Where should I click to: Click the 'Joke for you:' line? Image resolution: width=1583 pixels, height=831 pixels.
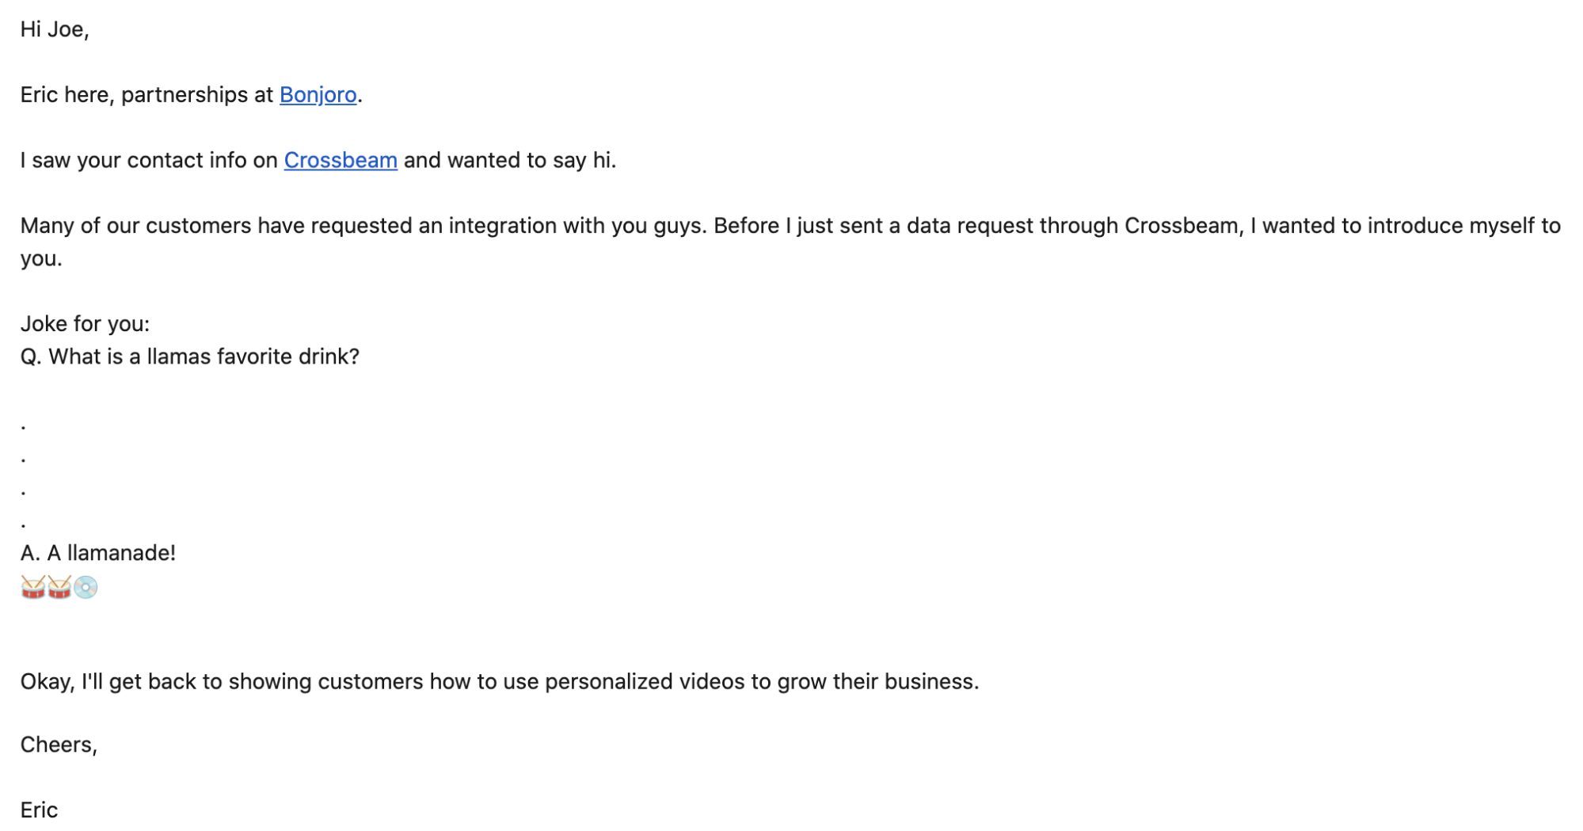(x=85, y=324)
